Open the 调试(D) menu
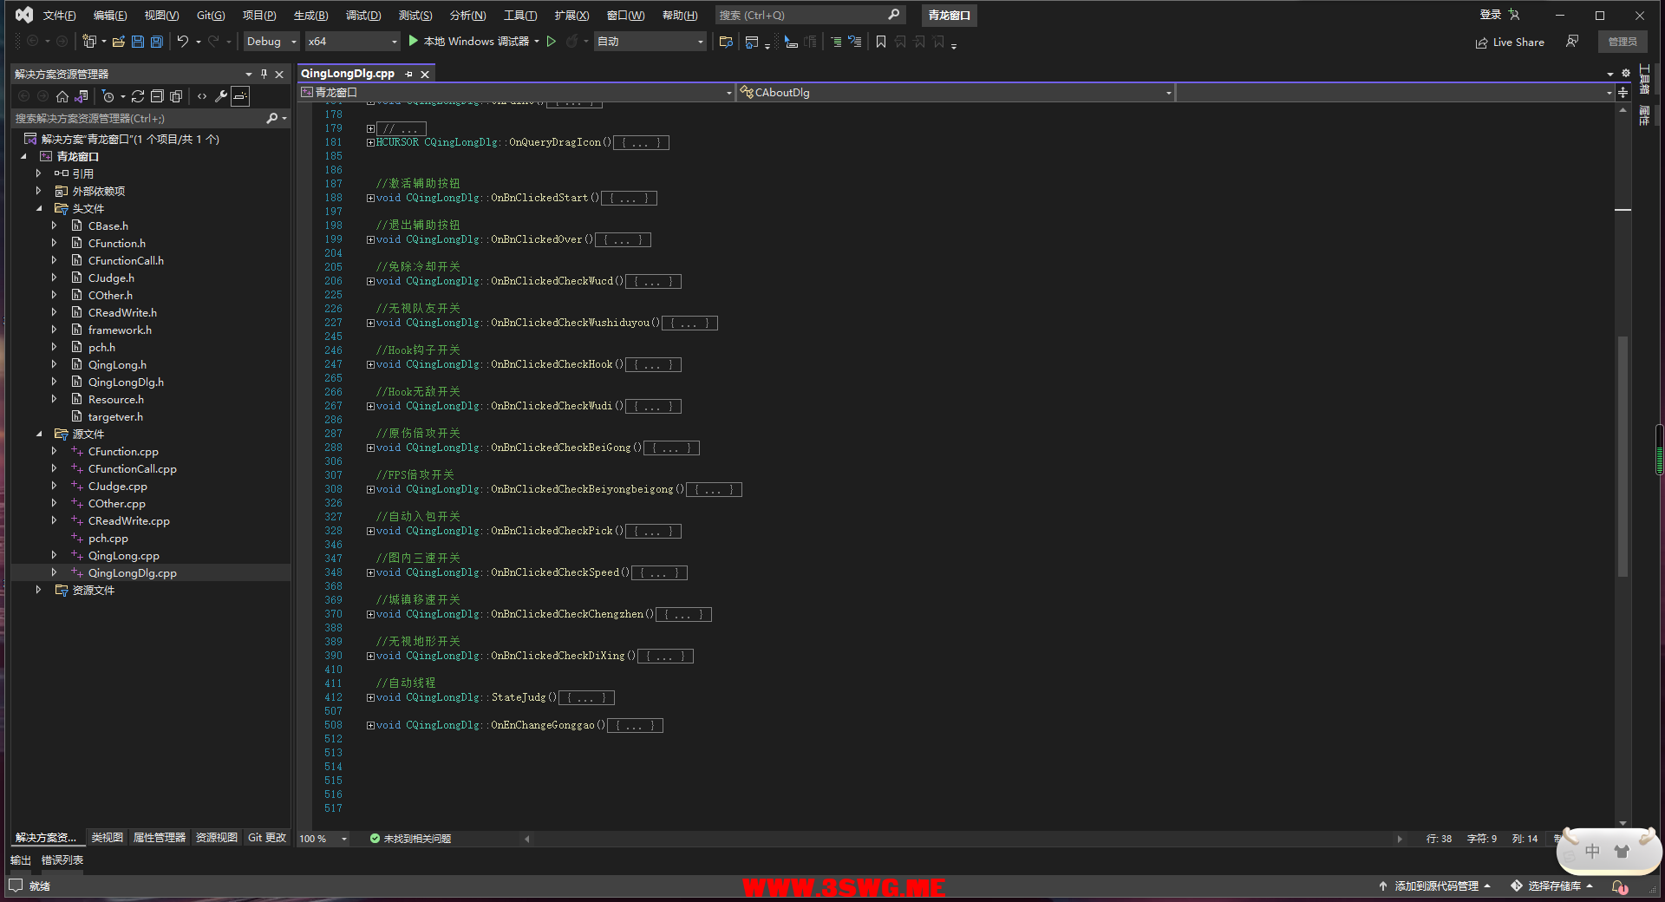 click(363, 15)
